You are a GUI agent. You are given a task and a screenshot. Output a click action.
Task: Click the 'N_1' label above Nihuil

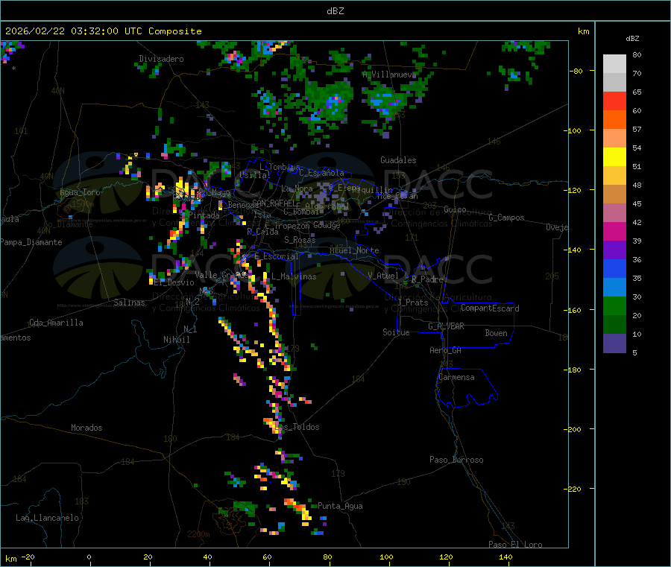pos(190,329)
